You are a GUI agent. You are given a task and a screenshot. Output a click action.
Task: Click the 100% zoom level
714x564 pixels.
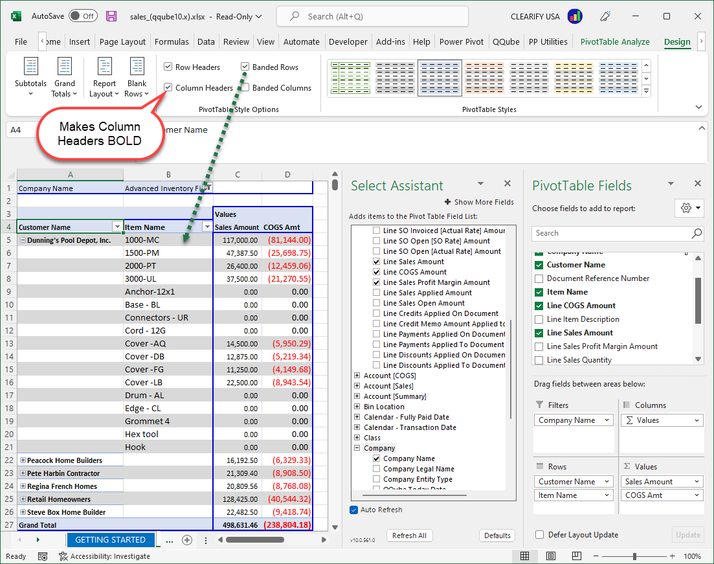(x=692, y=556)
